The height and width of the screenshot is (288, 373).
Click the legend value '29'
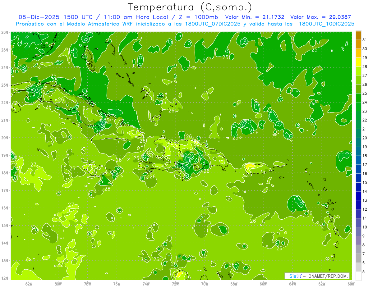pyautogui.click(x=365, y=58)
